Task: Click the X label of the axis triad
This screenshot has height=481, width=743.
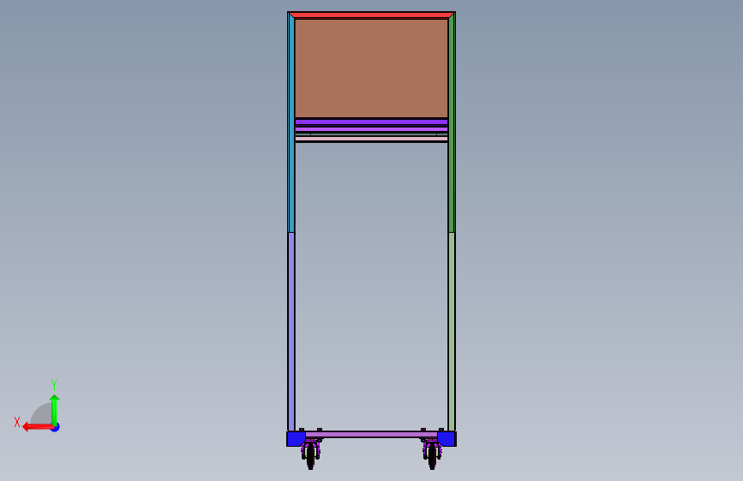Action: point(17,422)
